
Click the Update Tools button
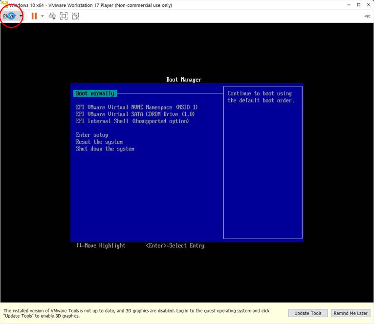[x=308, y=313]
